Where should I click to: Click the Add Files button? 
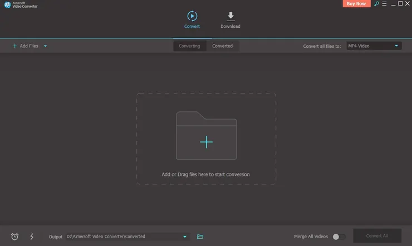click(26, 46)
